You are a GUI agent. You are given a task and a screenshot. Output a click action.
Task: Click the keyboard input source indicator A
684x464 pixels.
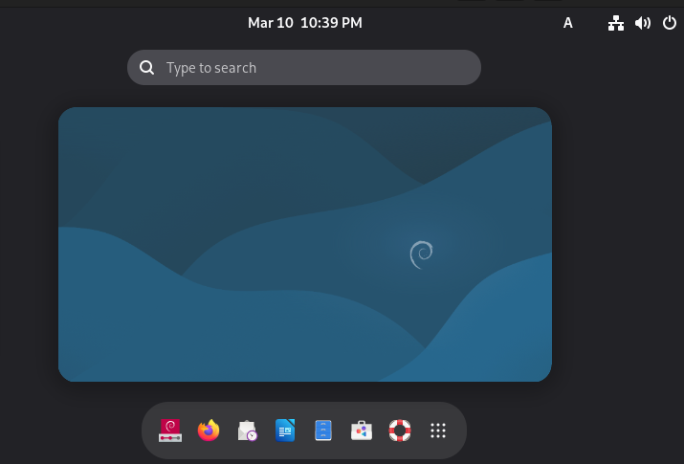point(567,23)
